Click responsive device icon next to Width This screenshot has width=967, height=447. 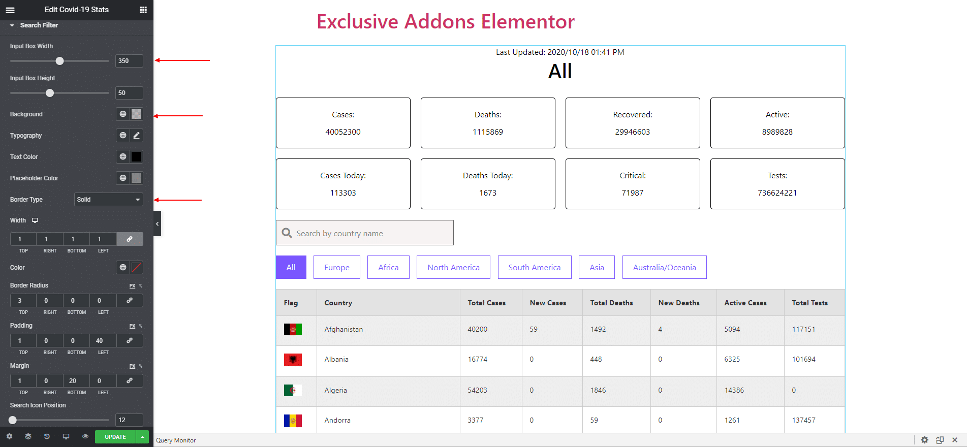coord(35,220)
